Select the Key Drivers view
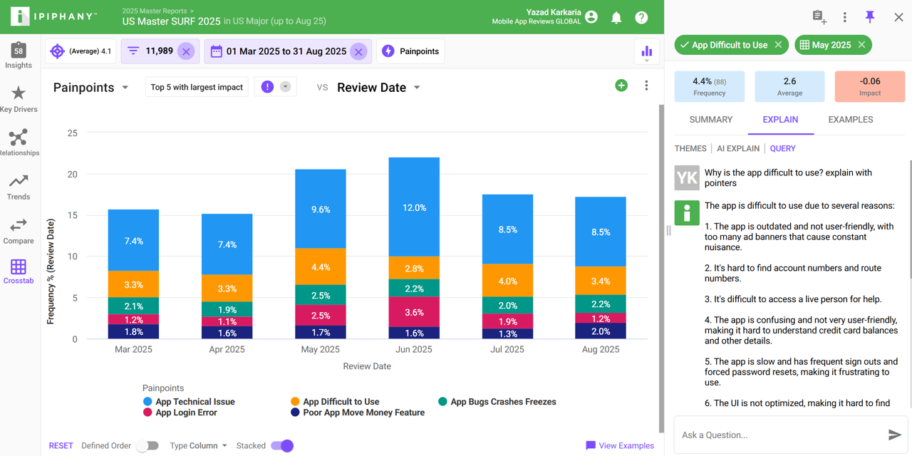912x456 pixels. [x=19, y=98]
